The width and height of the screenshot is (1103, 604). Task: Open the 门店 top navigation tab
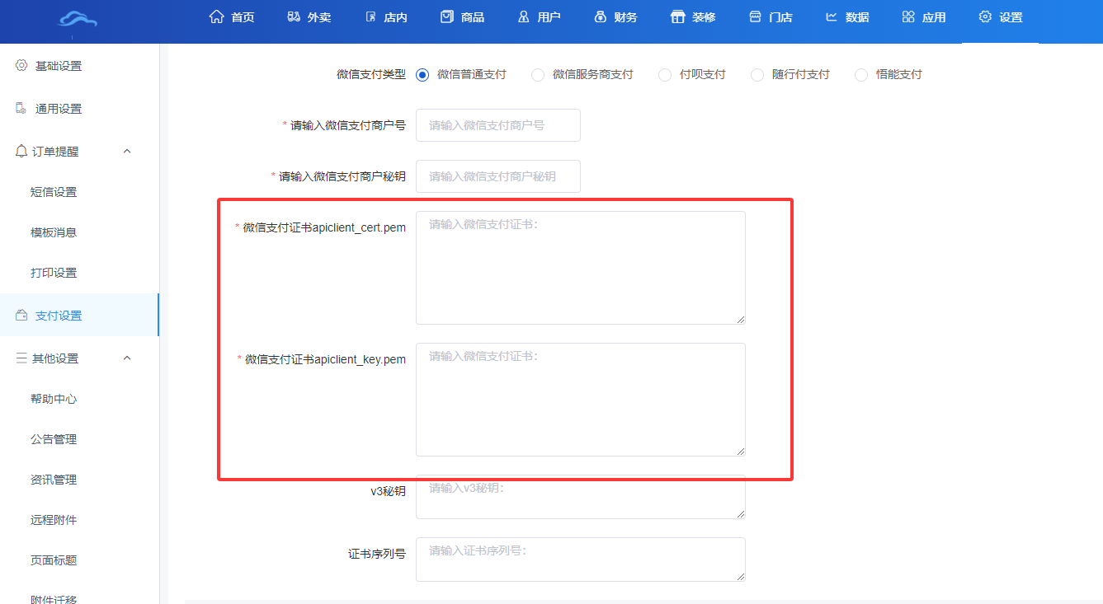(x=771, y=17)
